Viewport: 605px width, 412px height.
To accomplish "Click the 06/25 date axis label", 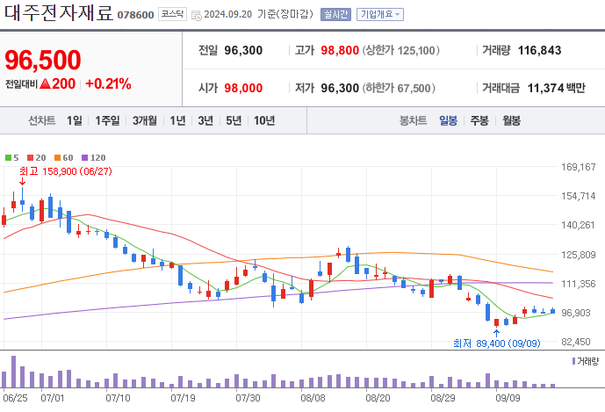I will pos(15,398).
